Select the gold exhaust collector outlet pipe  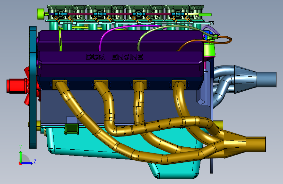coord(256,144)
